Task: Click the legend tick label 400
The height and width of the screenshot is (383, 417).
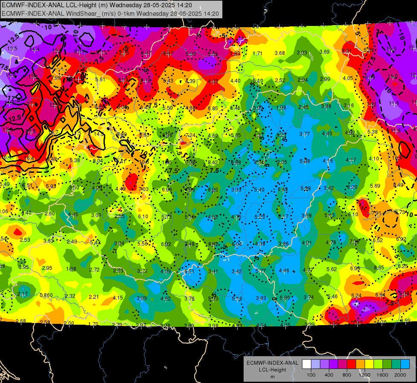Action: coord(329,375)
